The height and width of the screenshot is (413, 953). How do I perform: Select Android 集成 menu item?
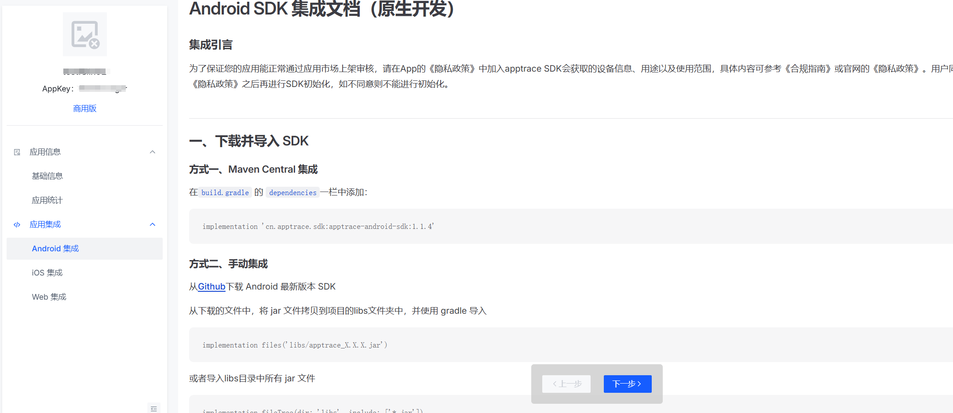point(84,249)
